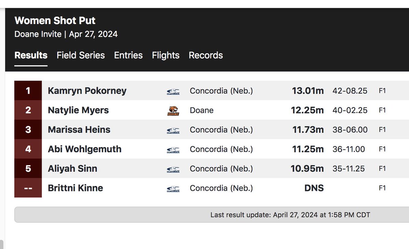Screen dimensions: 409x249
Task: Click Marissa Heins name link
Action: (79, 129)
